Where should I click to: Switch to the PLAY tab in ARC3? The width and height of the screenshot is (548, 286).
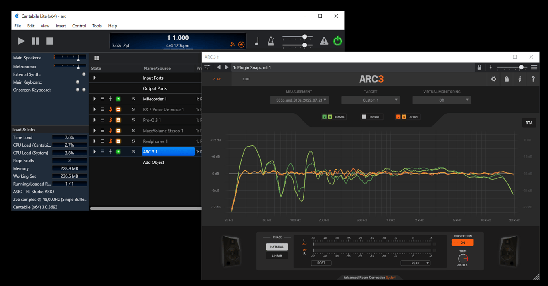click(217, 79)
